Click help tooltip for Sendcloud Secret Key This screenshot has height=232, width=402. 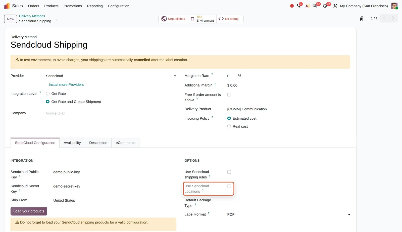pos(20,191)
